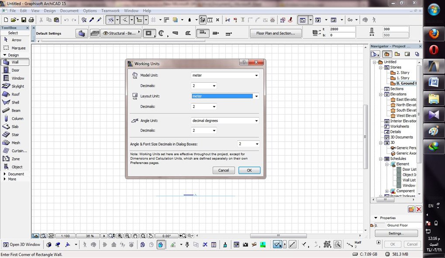Select the Arrow selection tool
The width and height of the screenshot is (445, 258).
click(x=16, y=40)
